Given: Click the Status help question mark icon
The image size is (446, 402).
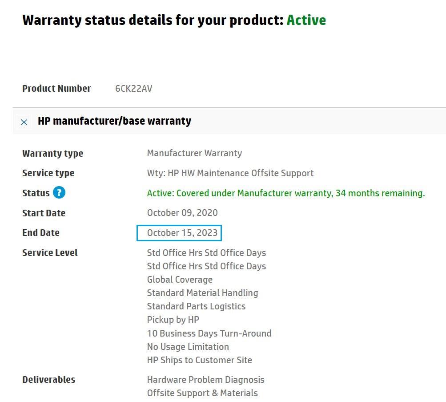Looking at the screenshot, I should click(59, 193).
